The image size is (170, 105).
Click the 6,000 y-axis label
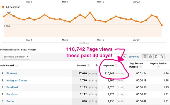[7, 26]
